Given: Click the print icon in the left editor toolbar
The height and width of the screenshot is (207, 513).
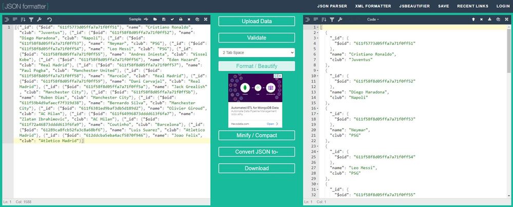Looking at the screenshot, I should point(181,20).
